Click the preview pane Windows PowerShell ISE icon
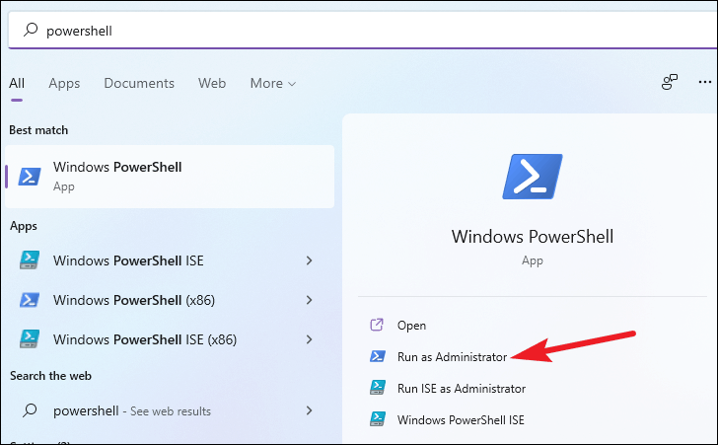Image resolution: width=718 pixels, height=445 pixels. 378,419
